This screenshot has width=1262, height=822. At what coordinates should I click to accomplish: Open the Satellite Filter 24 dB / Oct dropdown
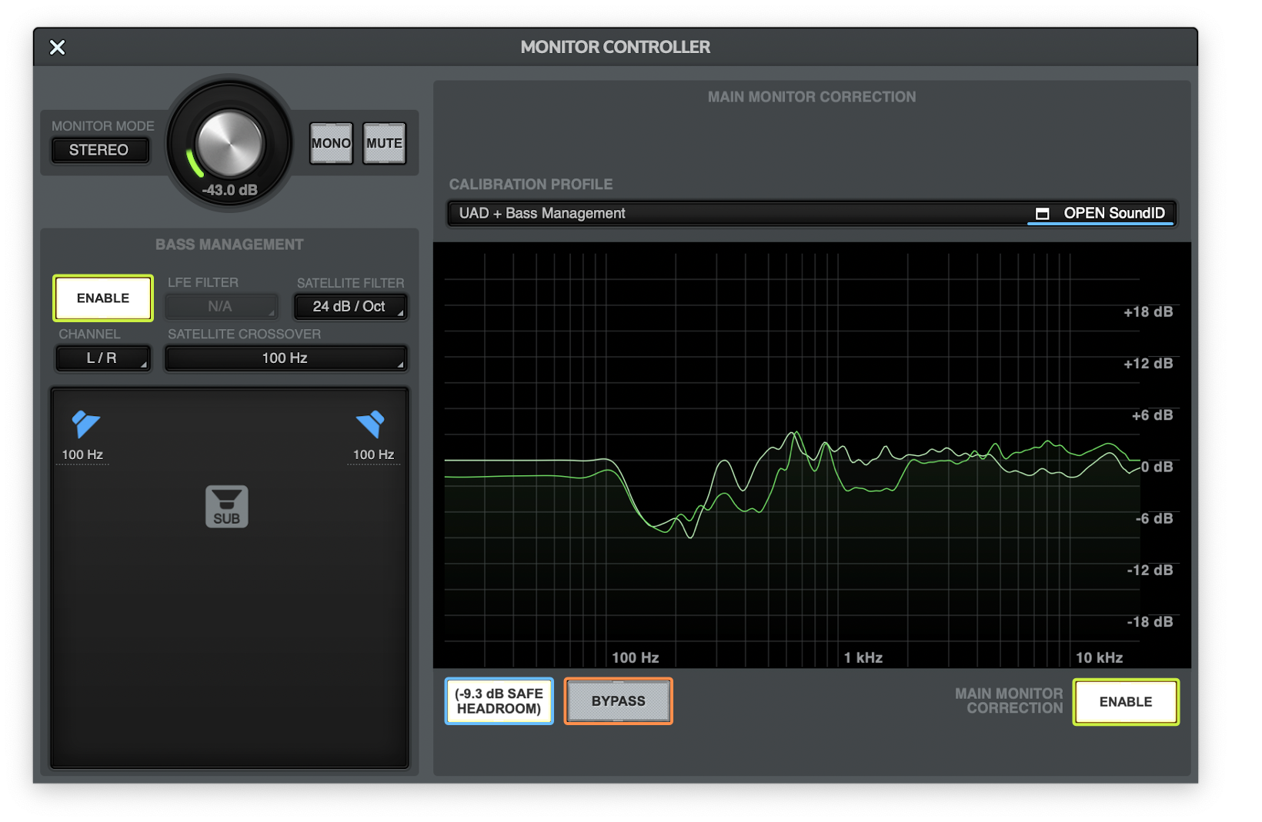350,307
